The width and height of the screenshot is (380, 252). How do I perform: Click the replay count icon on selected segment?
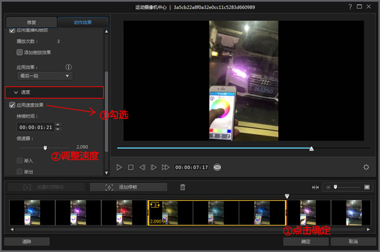pos(155,205)
